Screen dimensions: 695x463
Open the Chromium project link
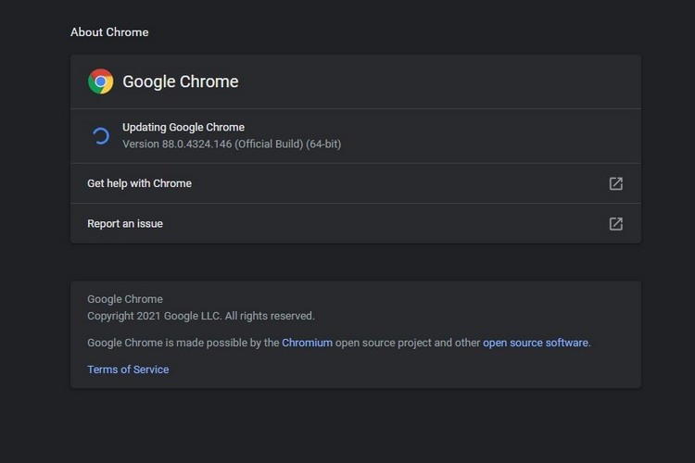click(307, 343)
